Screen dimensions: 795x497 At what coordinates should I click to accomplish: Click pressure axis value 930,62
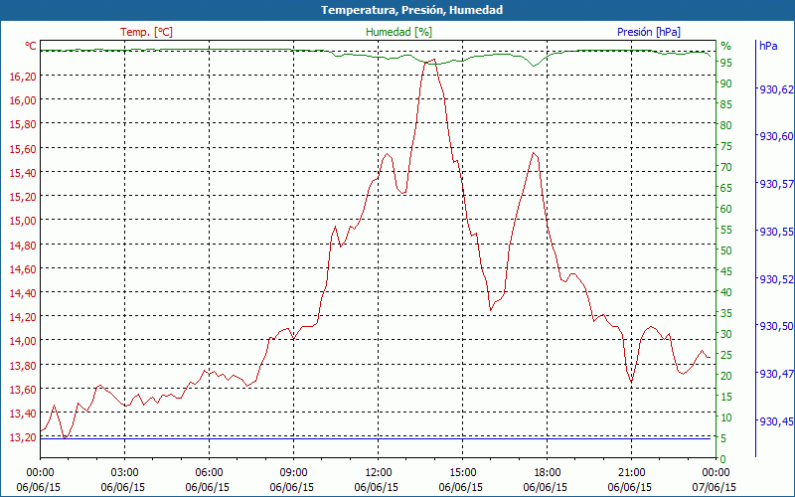coord(776,89)
